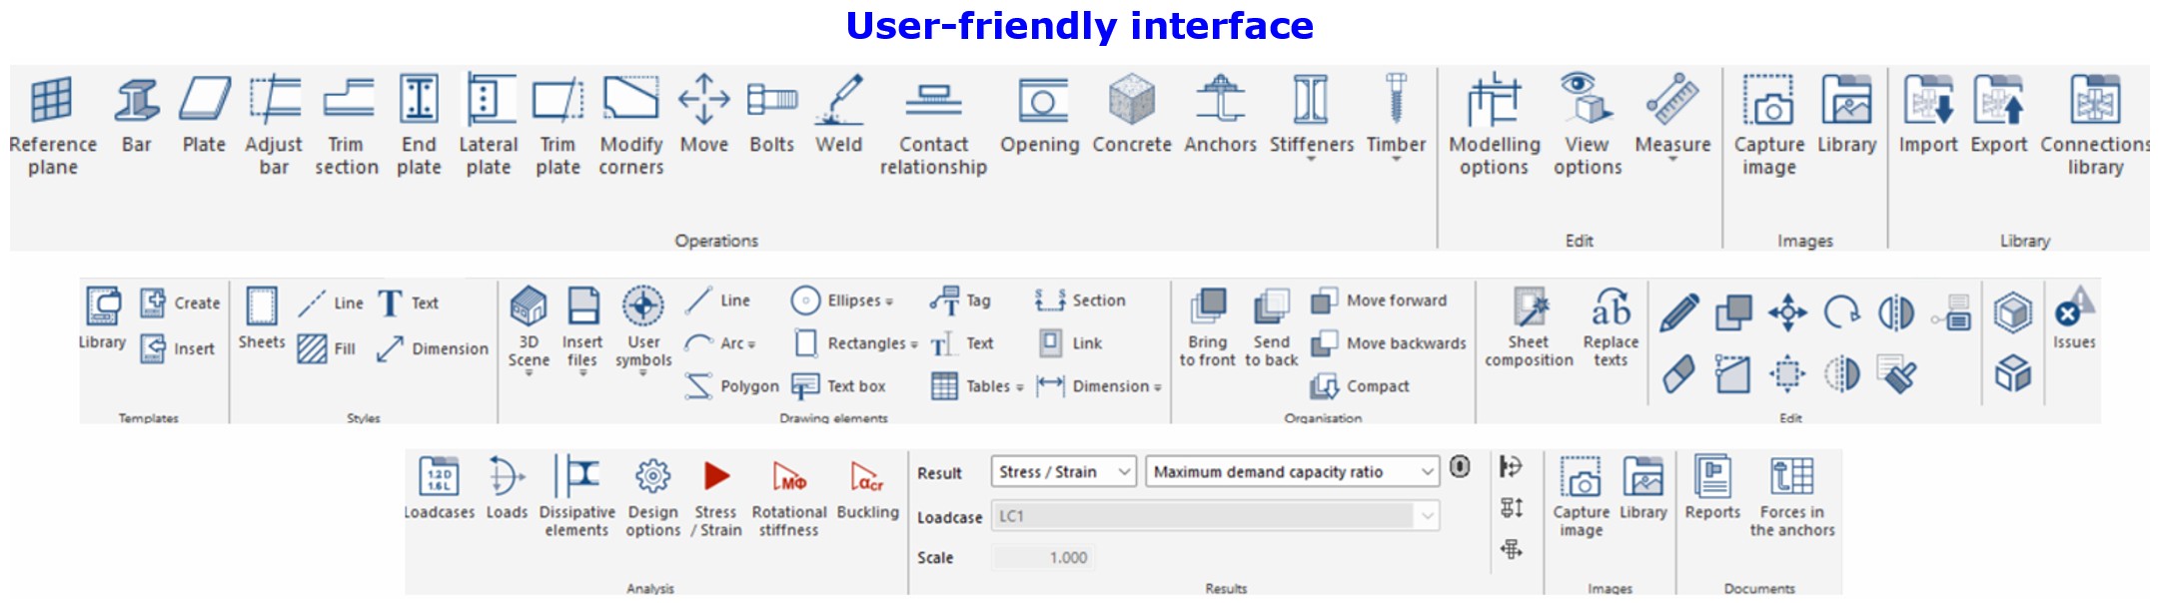Screen dimensions: 2160x603
Task: Add a Tag drawing element
Action: (x=960, y=301)
